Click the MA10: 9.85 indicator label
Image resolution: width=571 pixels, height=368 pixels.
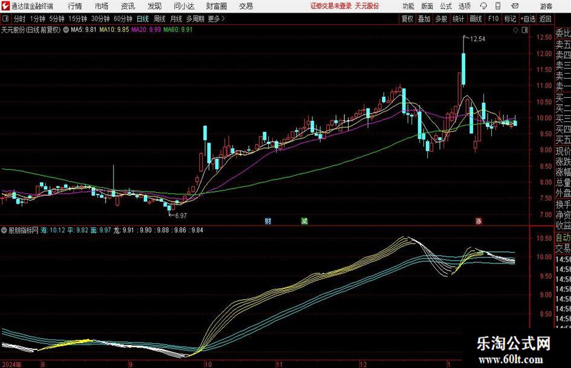[x=114, y=30]
